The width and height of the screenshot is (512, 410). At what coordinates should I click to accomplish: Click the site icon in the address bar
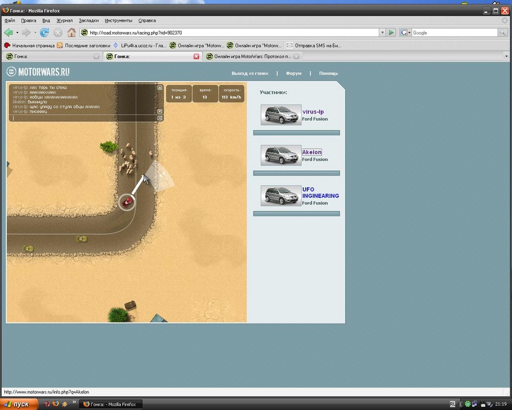(x=84, y=33)
